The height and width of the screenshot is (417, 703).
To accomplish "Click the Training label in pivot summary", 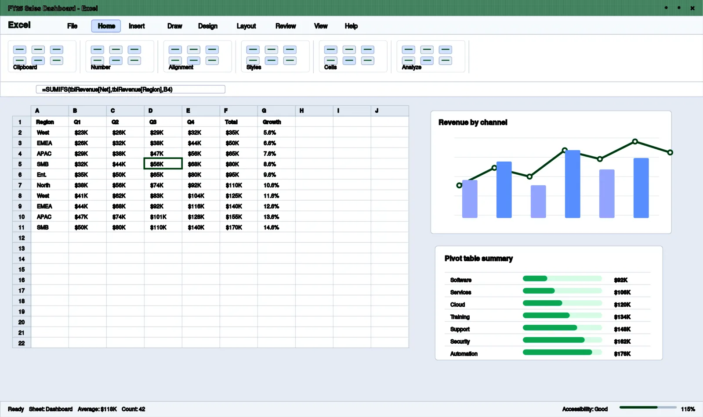I will pos(460,317).
